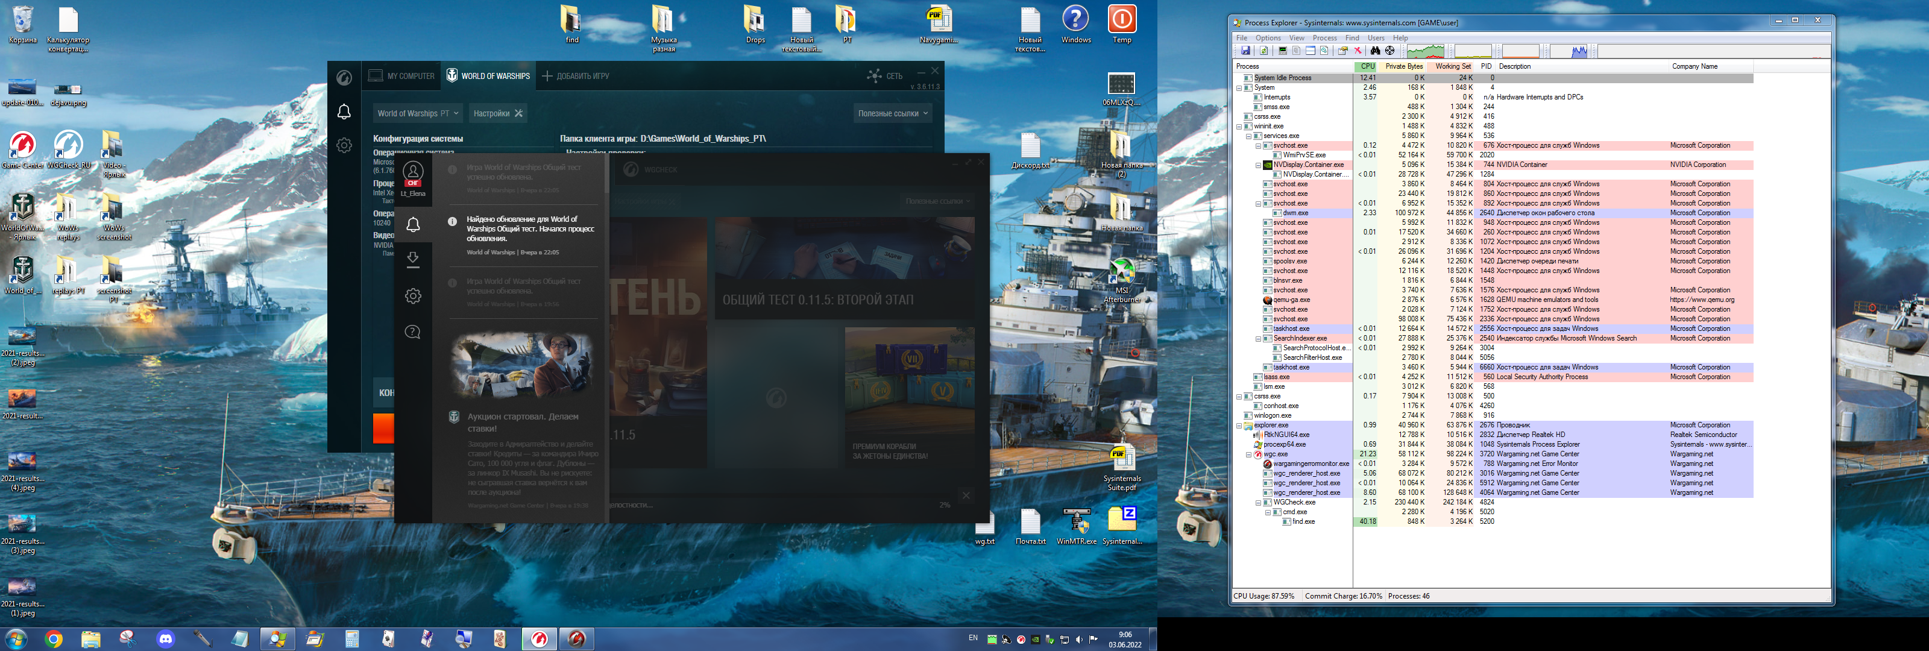The image size is (1929, 651).
Task: Switch to the MY COMPUTER tab
Action: pyautogui.click(x=402, y=77)
